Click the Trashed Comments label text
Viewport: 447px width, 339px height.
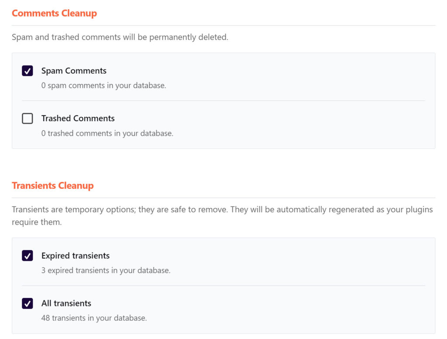click(x=78, y=118)
